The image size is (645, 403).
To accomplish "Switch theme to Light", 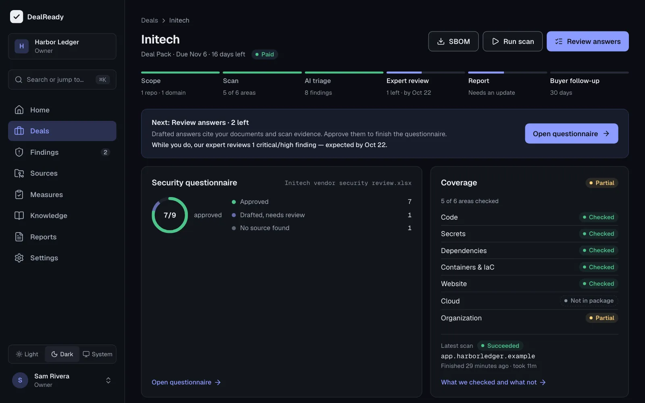I will point(27,354).
